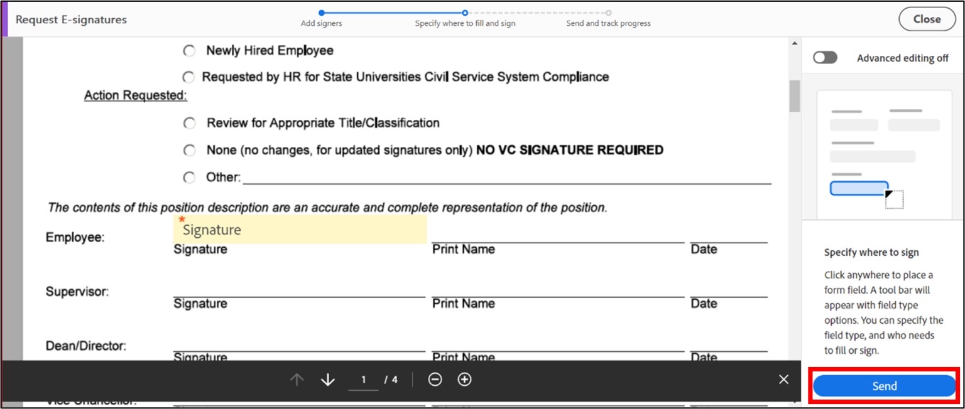Pick the None no changes option

[x=189, y=150]
